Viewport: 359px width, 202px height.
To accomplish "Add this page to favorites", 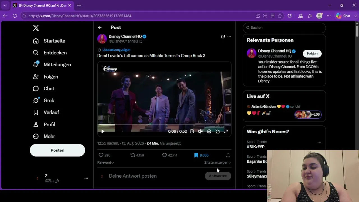I will point(280,16).
